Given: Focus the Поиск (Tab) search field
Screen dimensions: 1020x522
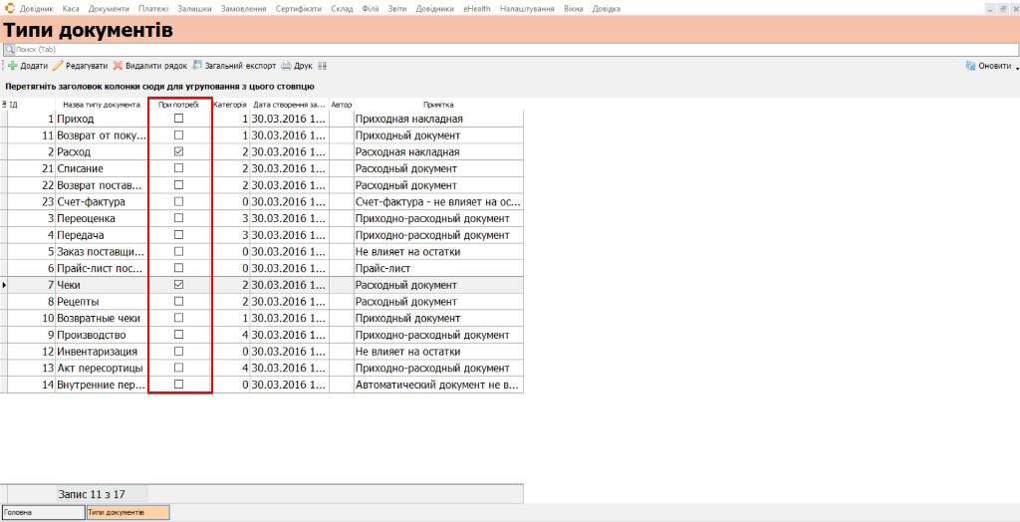Looking at the screenshot, I should click(510, 50).
